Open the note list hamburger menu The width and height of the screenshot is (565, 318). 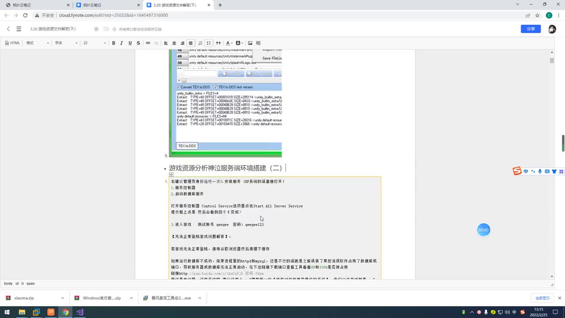tap(19, 29)
